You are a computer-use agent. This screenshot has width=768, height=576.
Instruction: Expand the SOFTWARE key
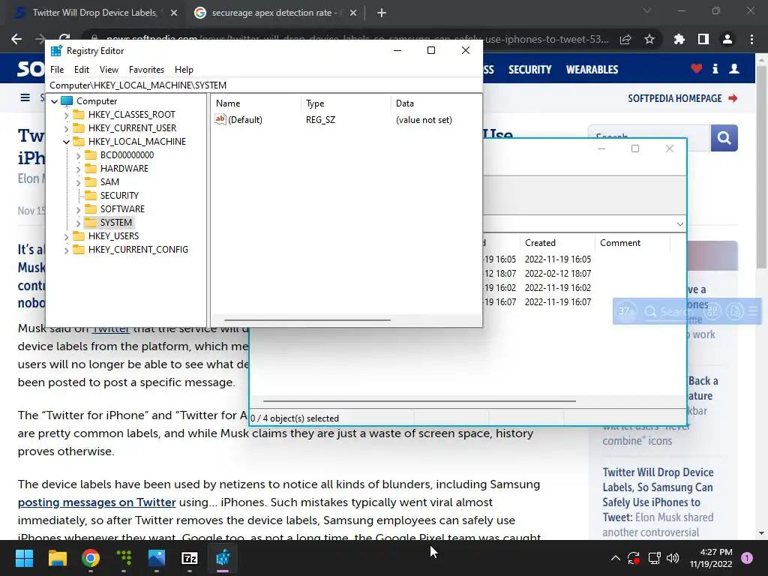click(x=78, y=210)
